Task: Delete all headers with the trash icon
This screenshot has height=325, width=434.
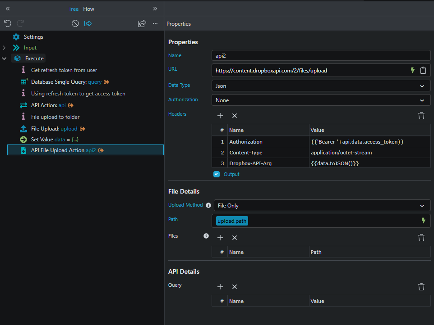Action: (421, 116)
